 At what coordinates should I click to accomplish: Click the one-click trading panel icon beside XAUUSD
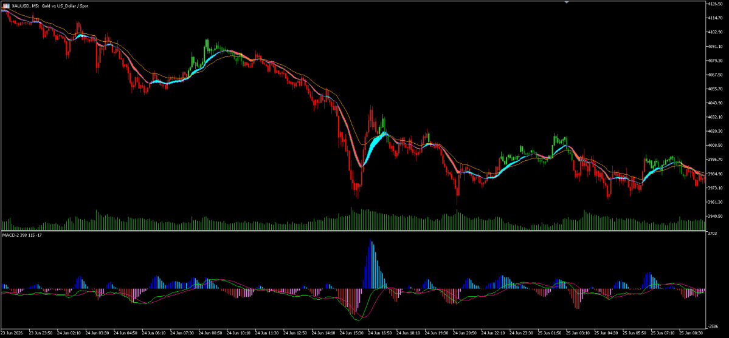[5, 5]
